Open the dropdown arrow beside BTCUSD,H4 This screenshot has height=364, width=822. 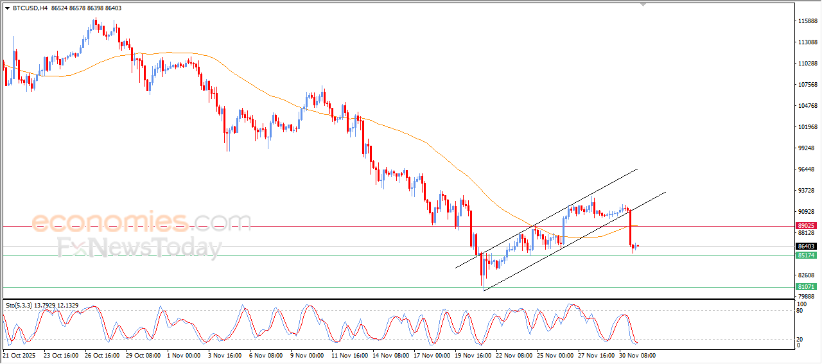[7, 8]
